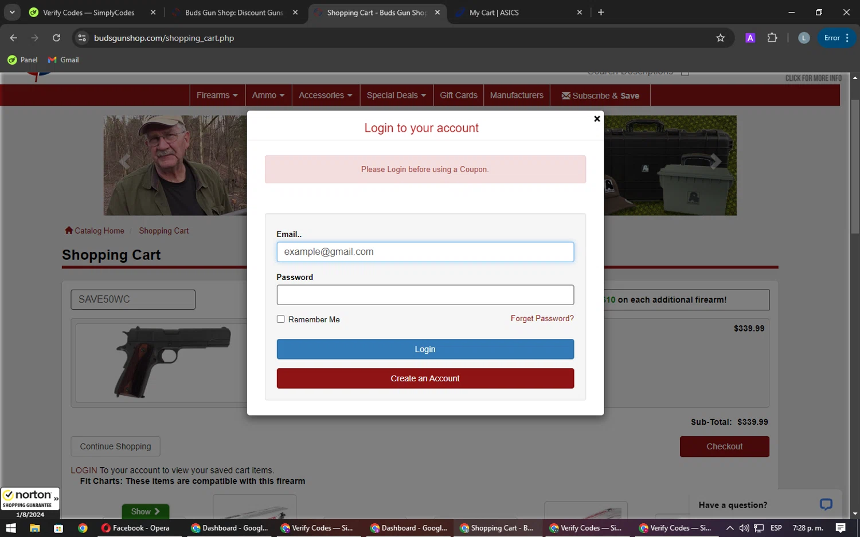Show hidden system tray icons
860x537 pixels.
(x=730, y=528)
